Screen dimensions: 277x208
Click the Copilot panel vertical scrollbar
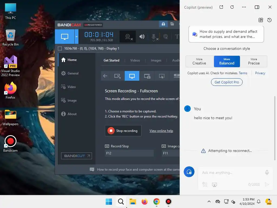coord(275,128)
